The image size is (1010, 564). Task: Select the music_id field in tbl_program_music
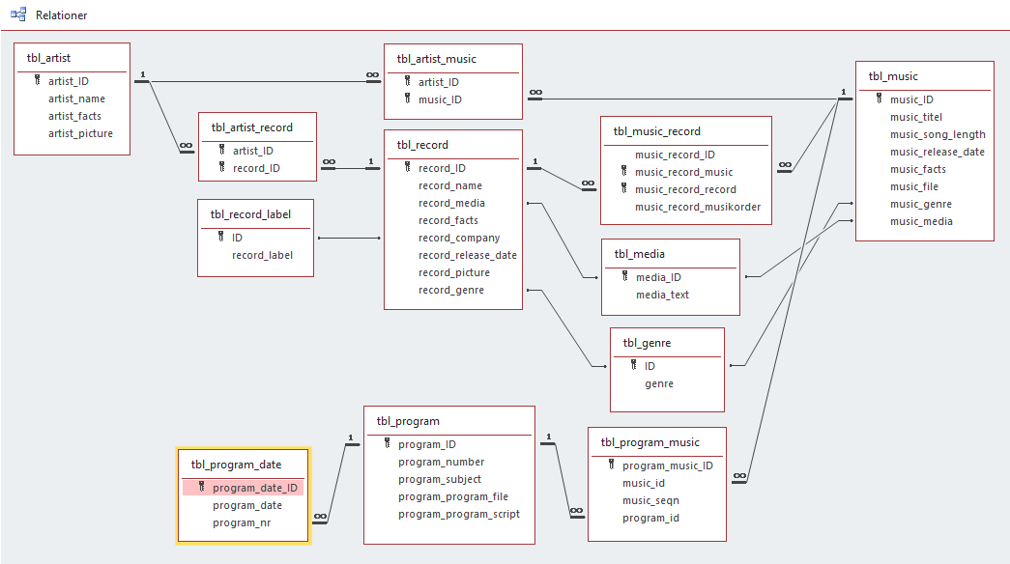point(644,483)
